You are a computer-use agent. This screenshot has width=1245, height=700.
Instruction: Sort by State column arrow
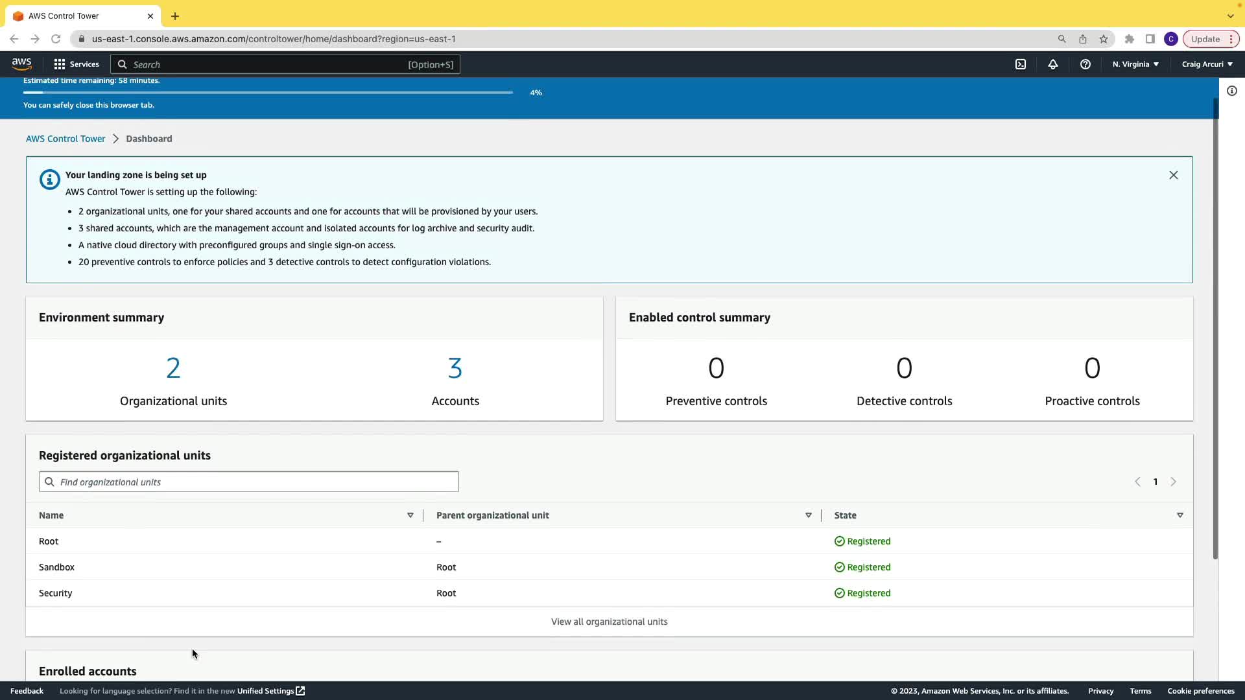[x=1180, y=515]
